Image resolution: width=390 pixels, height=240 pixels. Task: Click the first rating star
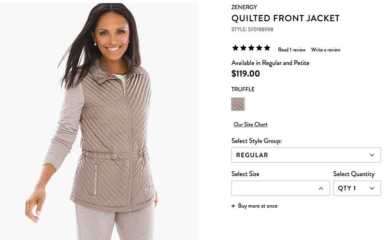click(x=235, y=48)
